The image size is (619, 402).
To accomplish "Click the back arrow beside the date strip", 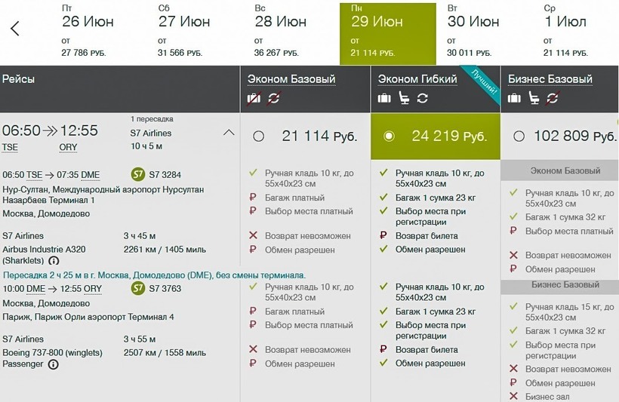I will 15,29.
